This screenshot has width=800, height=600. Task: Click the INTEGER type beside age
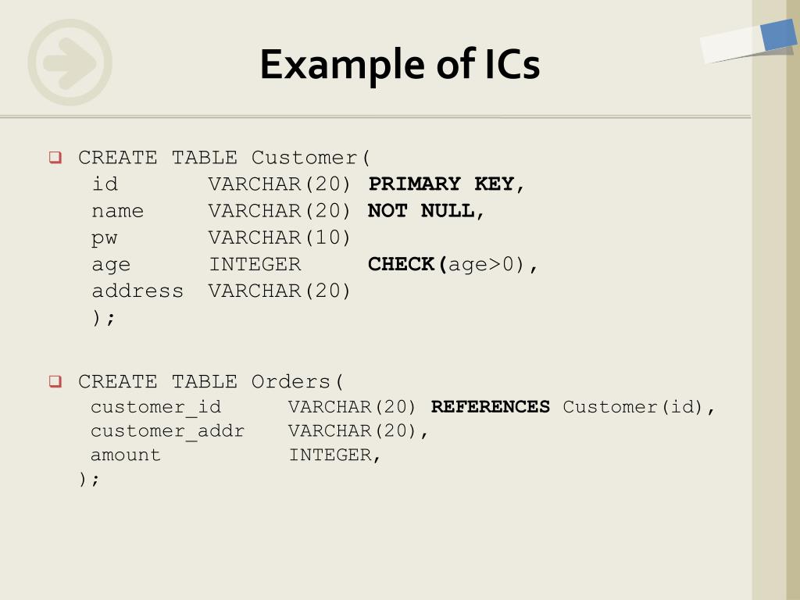(255, 264)
